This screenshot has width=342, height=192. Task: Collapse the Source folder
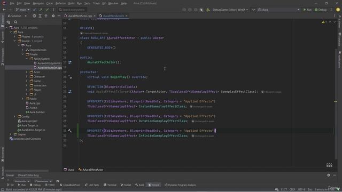pos(15,41)
